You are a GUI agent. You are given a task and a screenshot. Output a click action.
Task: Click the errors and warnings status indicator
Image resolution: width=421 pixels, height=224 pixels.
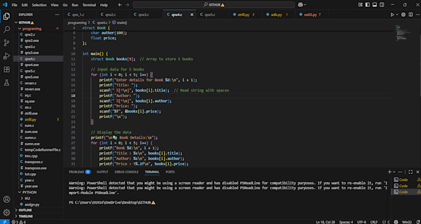click(x=19, y=222)
